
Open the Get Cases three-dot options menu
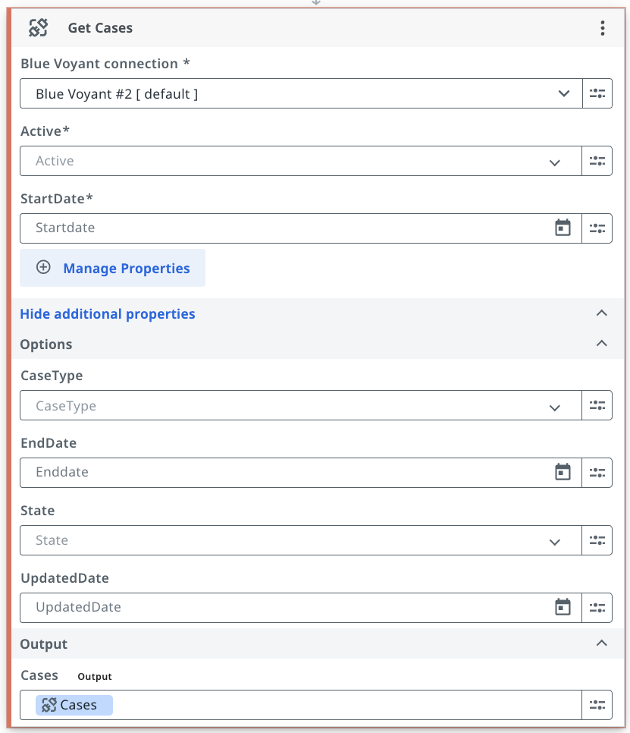(603, 28)
